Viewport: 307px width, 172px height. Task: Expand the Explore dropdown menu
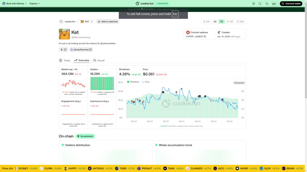pyautogui.click(x=35, y=4)
